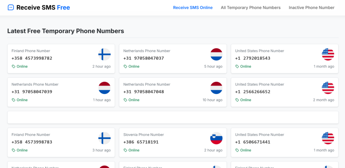
Task: Open the Inactive Phone Number page
Action: point(311,7)
